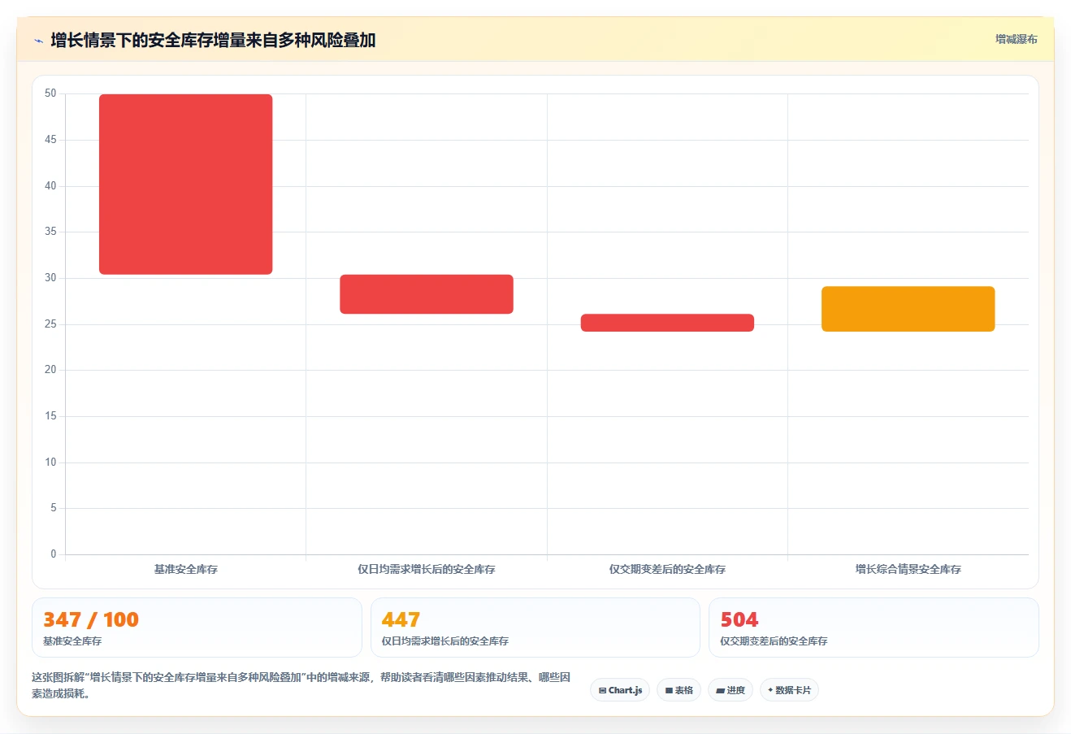Click x-axis label 基准安全库存
Screen dimensions: 1071x734
(186, 570)
